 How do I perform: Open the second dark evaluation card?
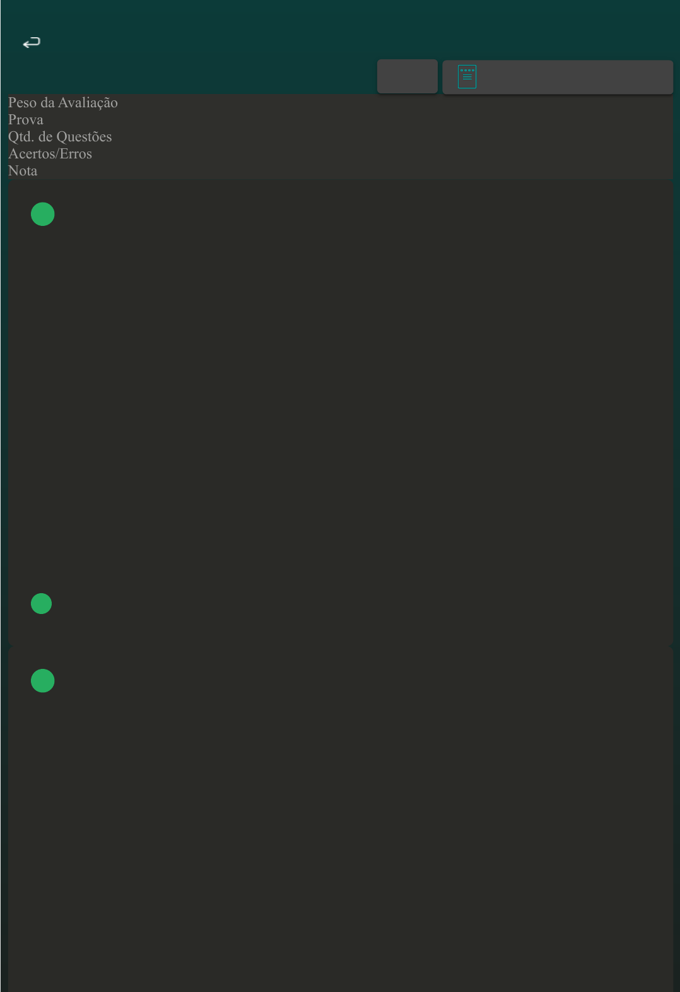341,819
